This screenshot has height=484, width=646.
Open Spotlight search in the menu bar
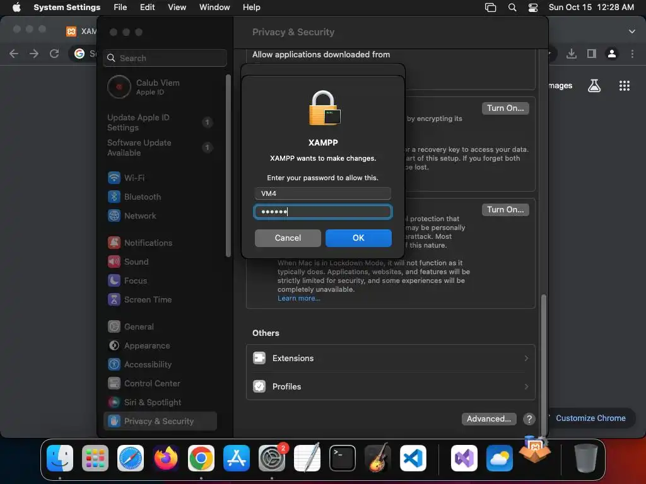point(512,8)
